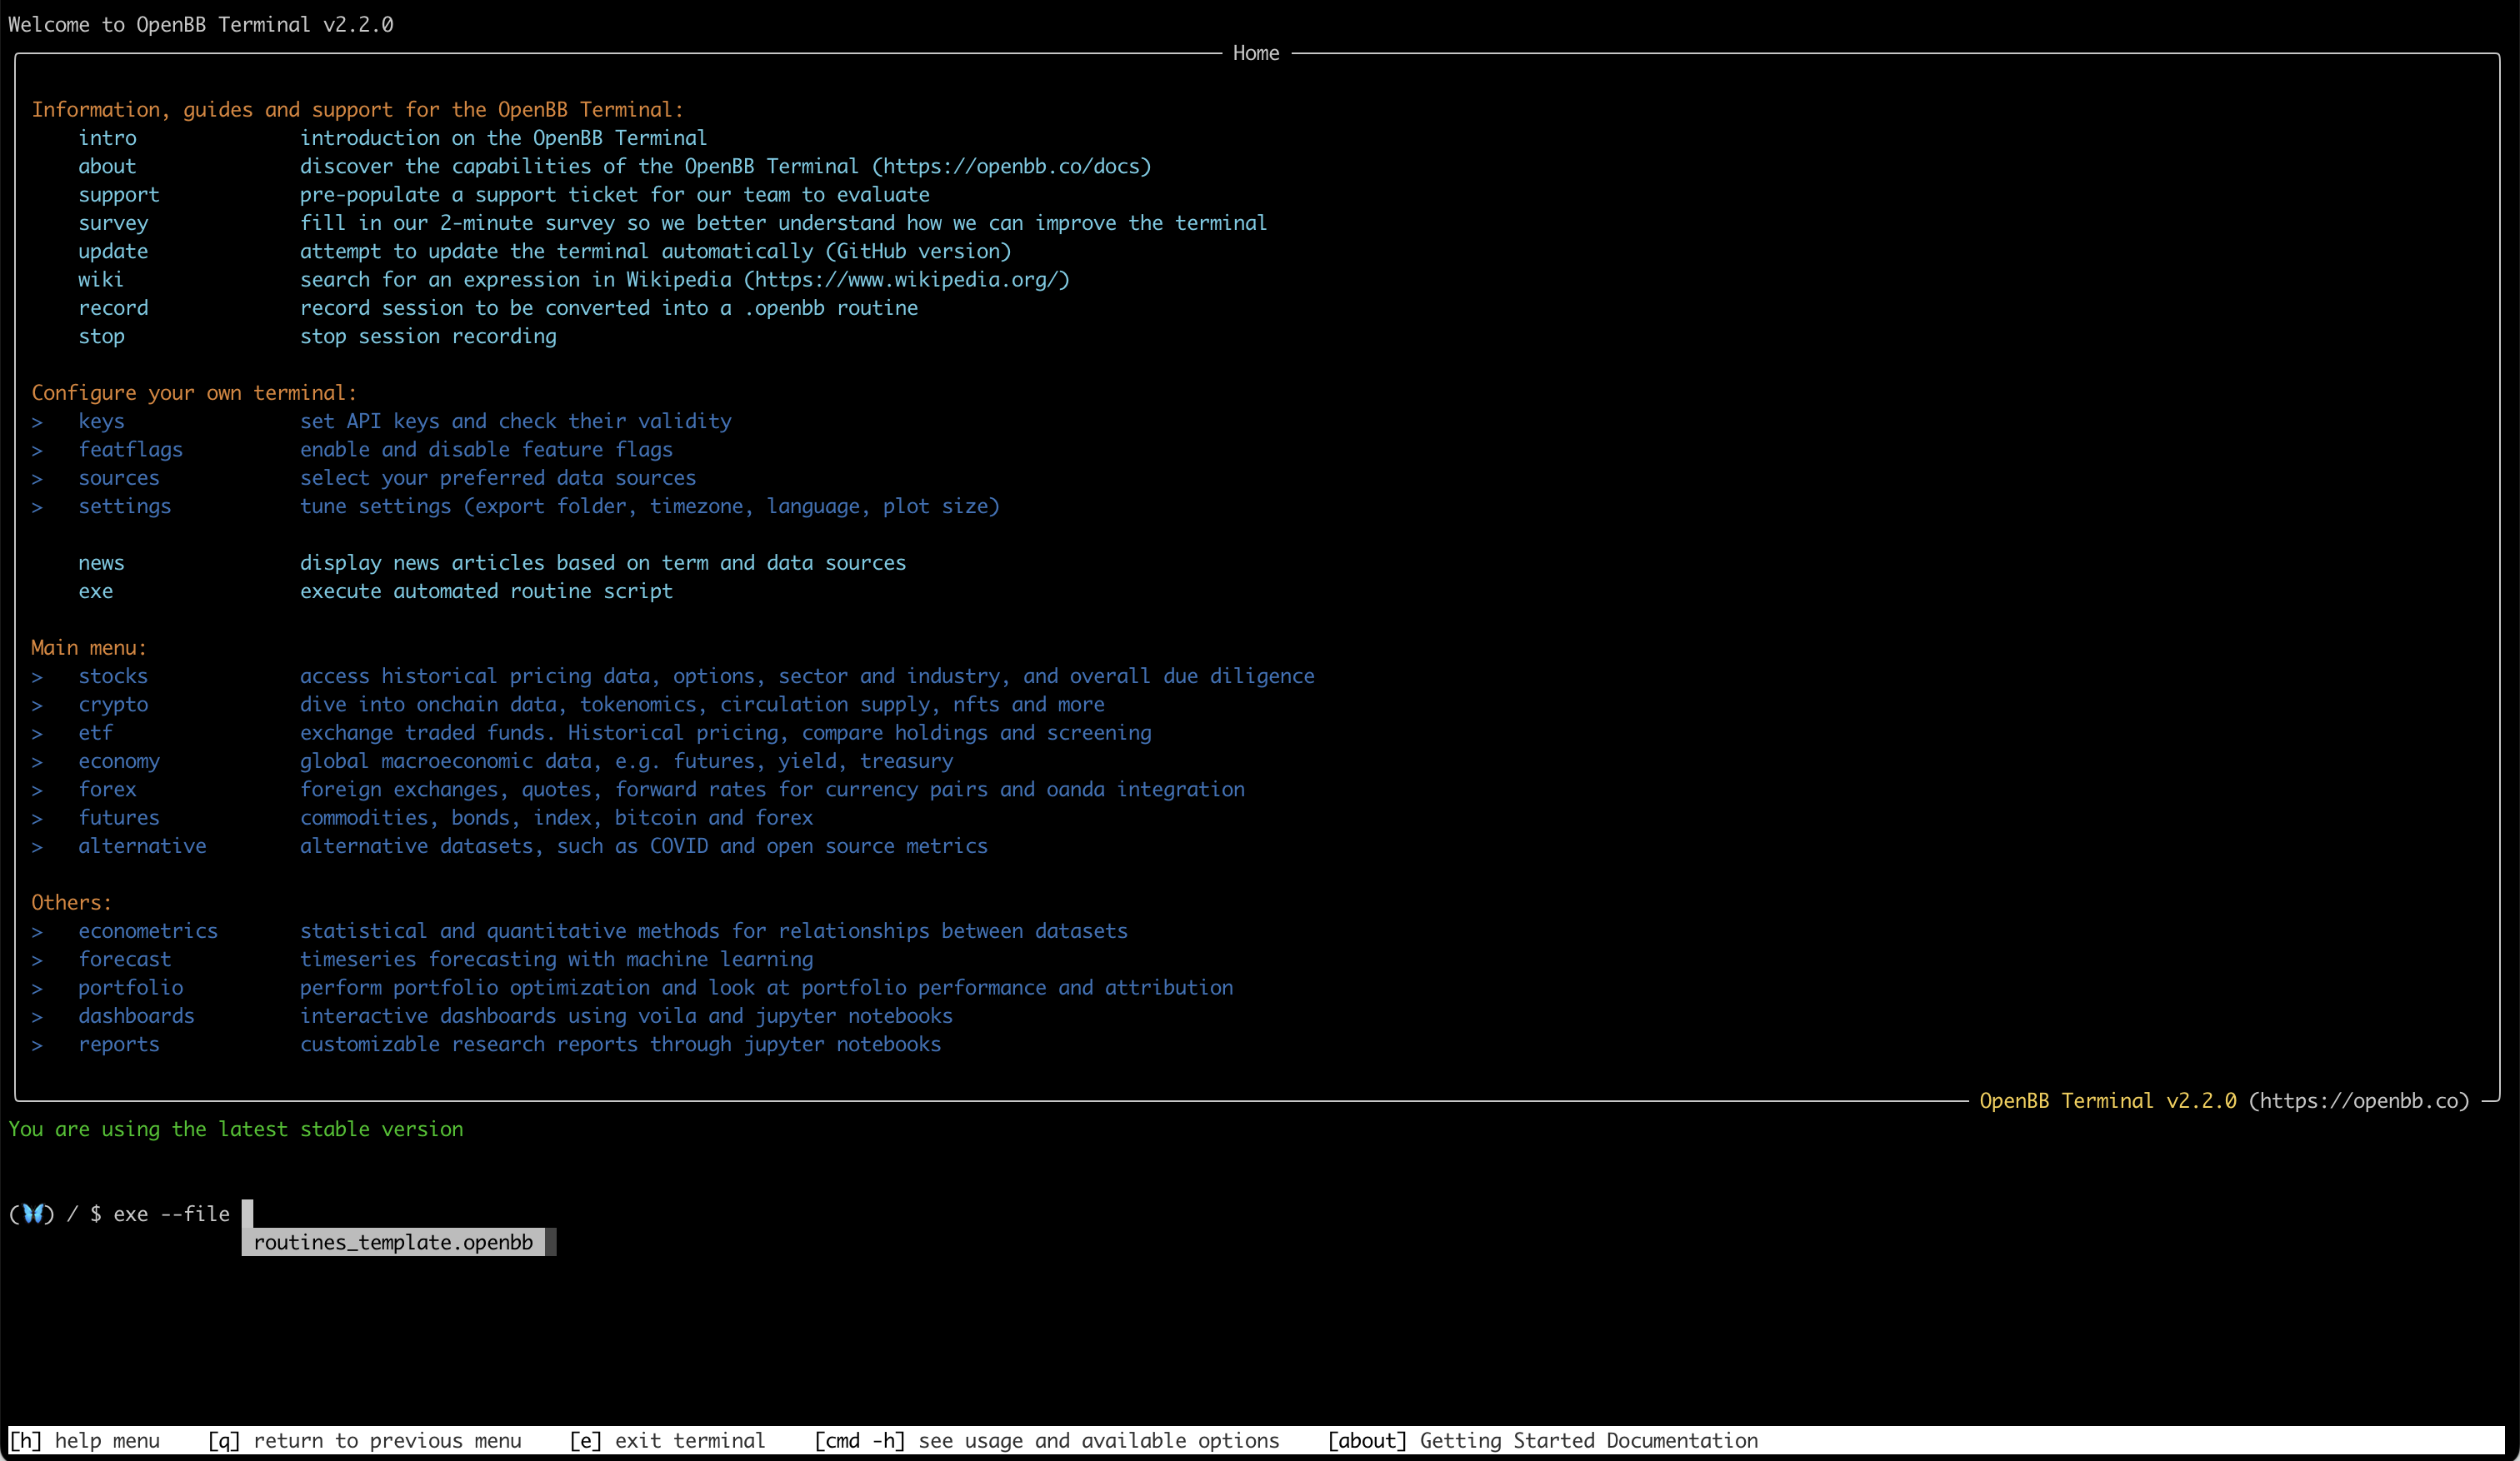Click the '[e] exit terminal' bottom bar item
Image resolution: width=2520 pixels, height=1461 pixels.
[667, 1440]
